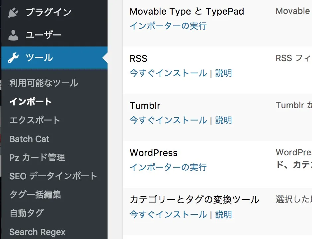Go to インポート submenu page

coord(31,102)
